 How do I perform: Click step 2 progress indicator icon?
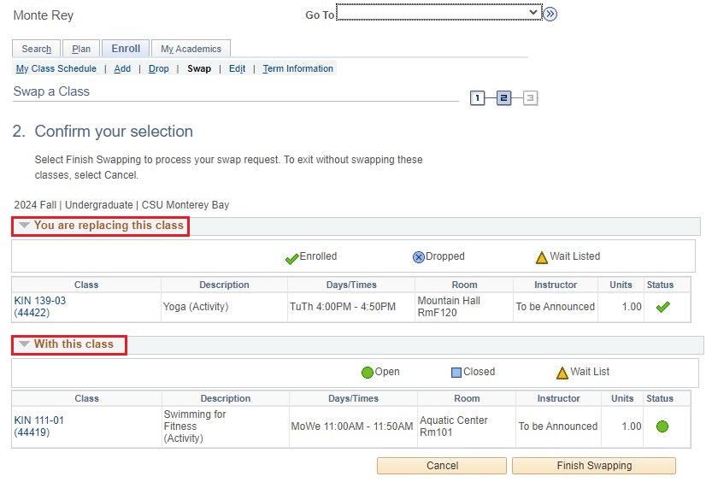click(503, 98)
